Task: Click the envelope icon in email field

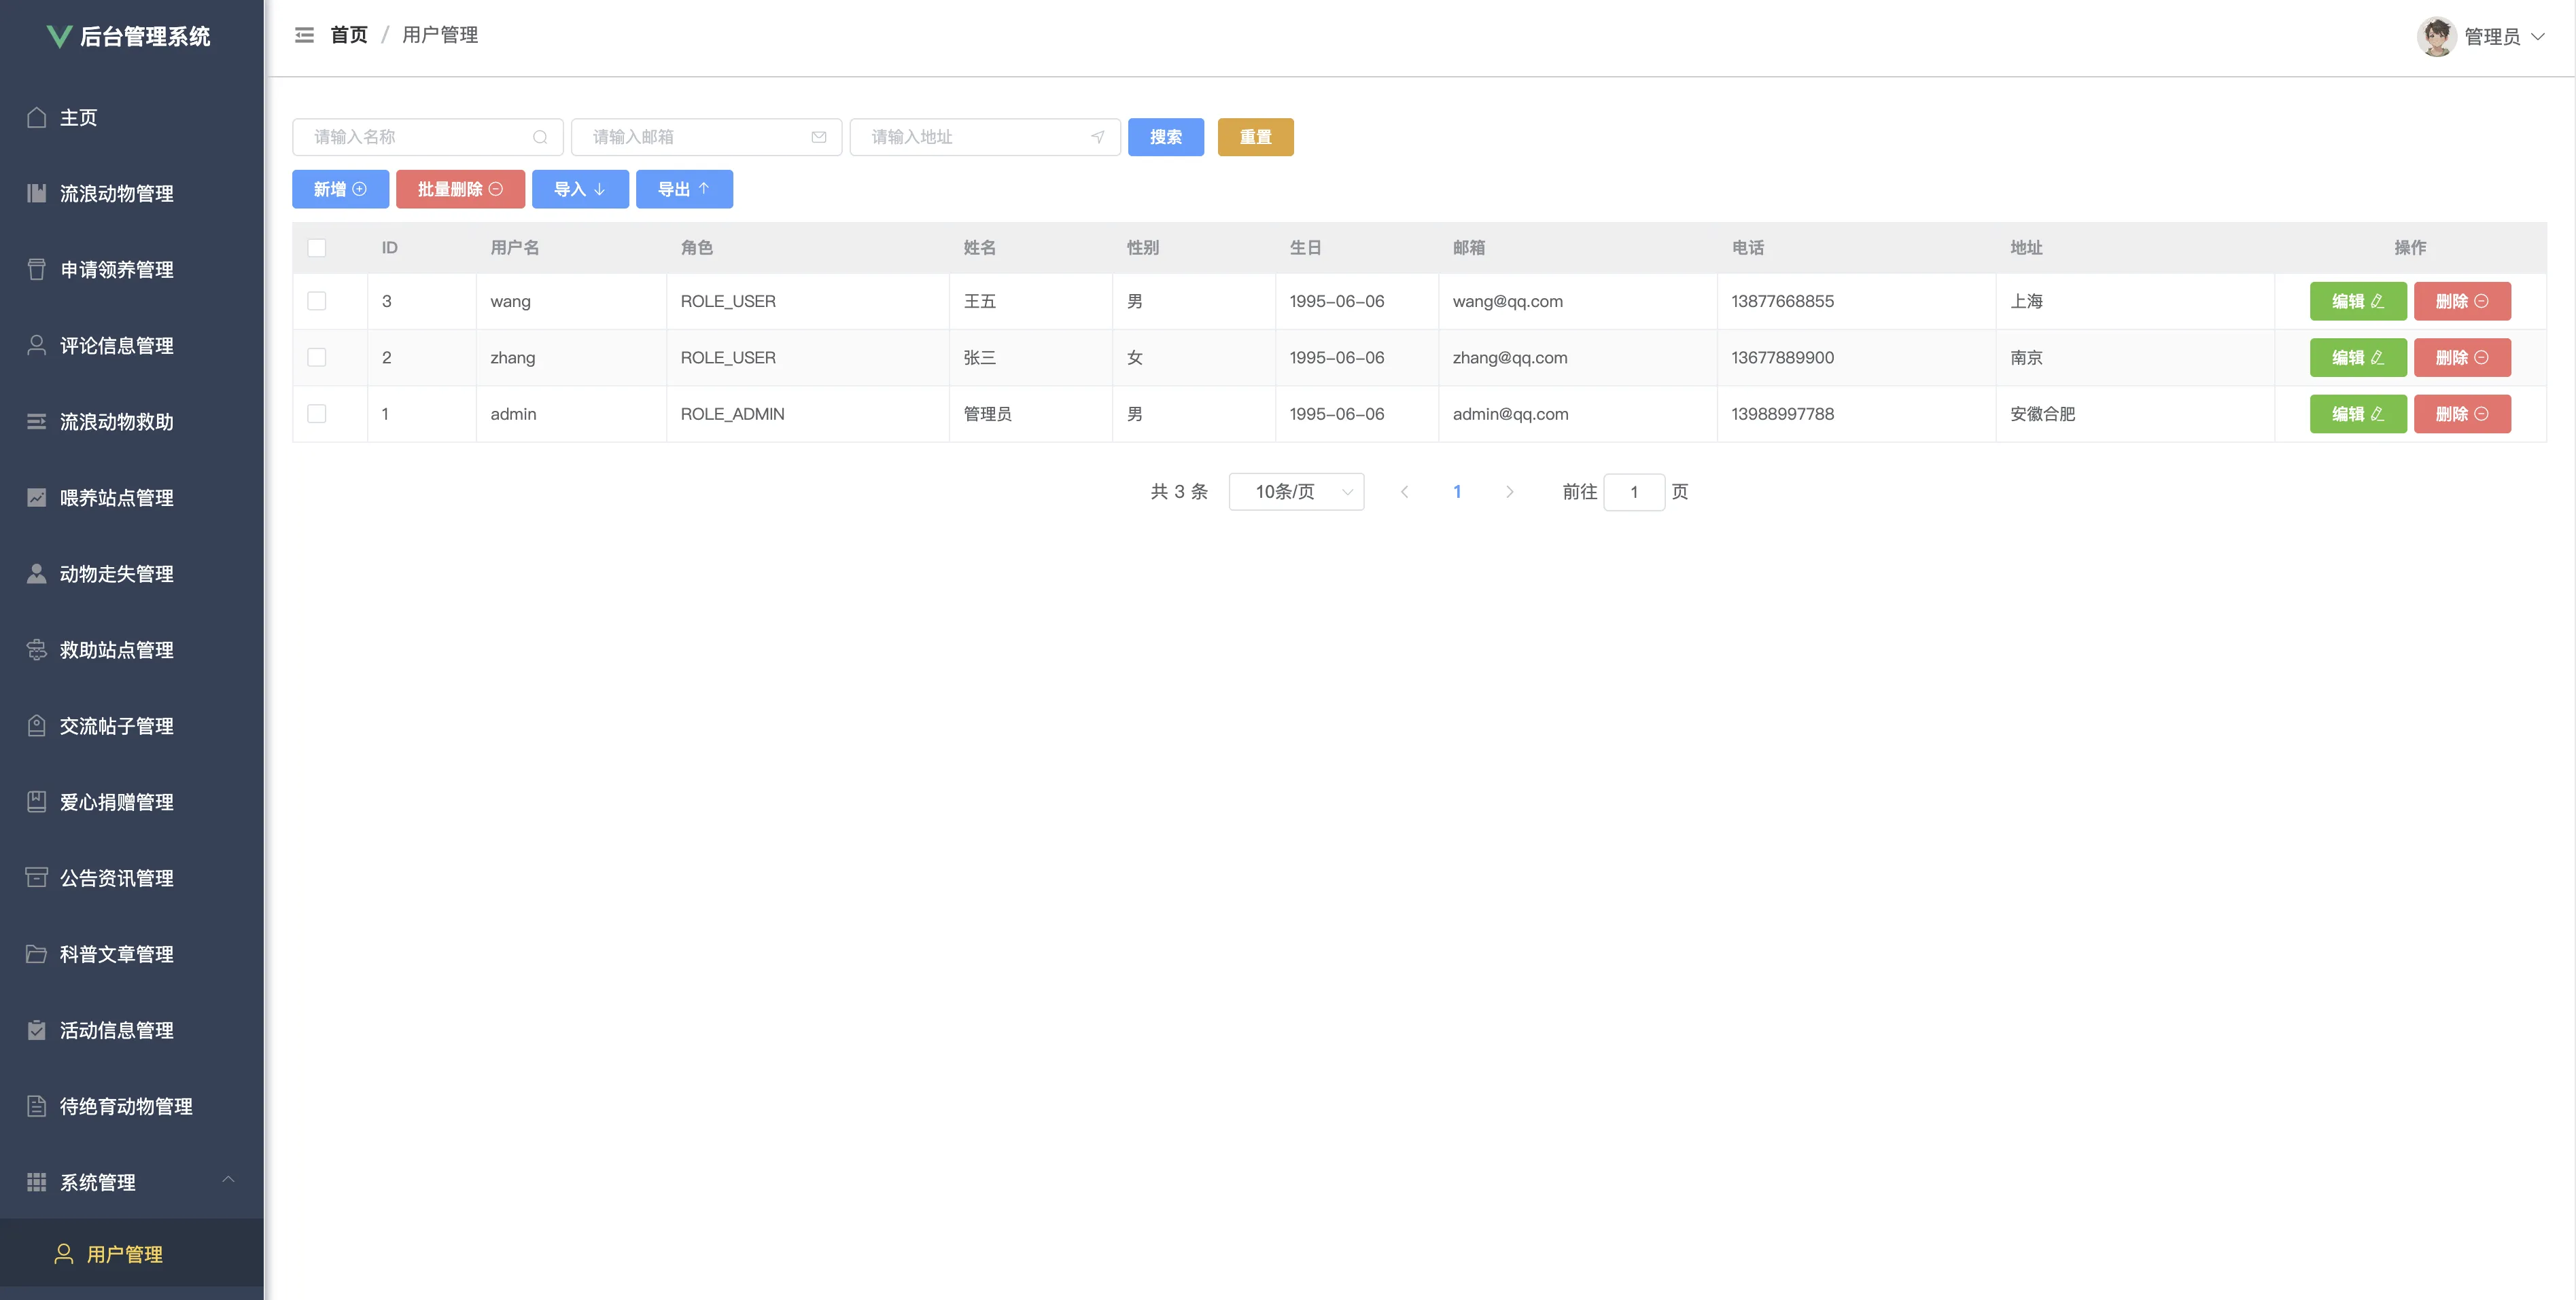Action: (819, 137)
